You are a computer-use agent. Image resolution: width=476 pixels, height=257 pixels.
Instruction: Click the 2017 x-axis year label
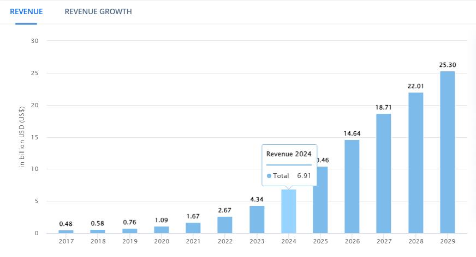pyautogui.click(x=66, y=241)
